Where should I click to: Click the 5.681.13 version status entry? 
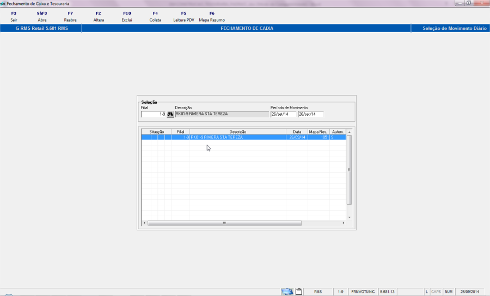click(x=387, y=292)
